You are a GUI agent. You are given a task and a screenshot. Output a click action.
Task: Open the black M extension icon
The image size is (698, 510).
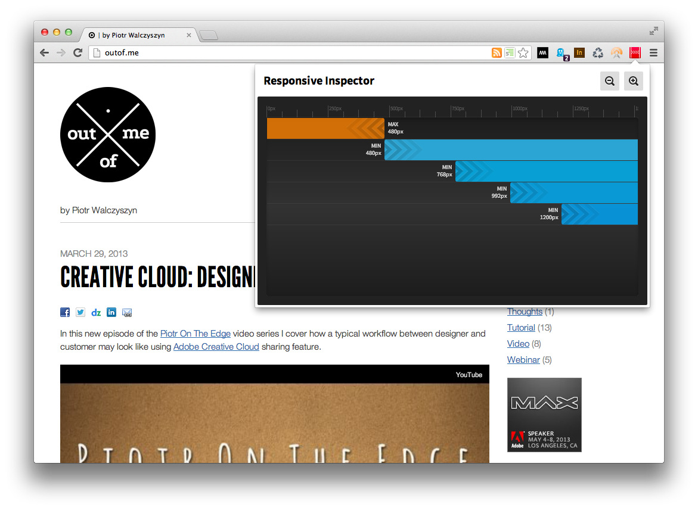pyautogui.click(x=542, y=53)
